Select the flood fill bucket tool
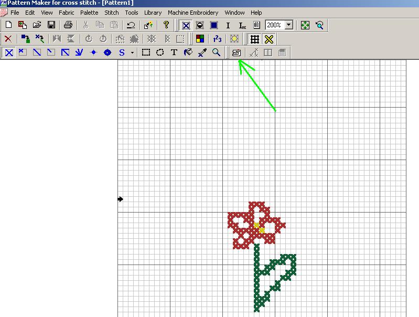The width and height of the screenshot is (419, 317). point(188,52)
